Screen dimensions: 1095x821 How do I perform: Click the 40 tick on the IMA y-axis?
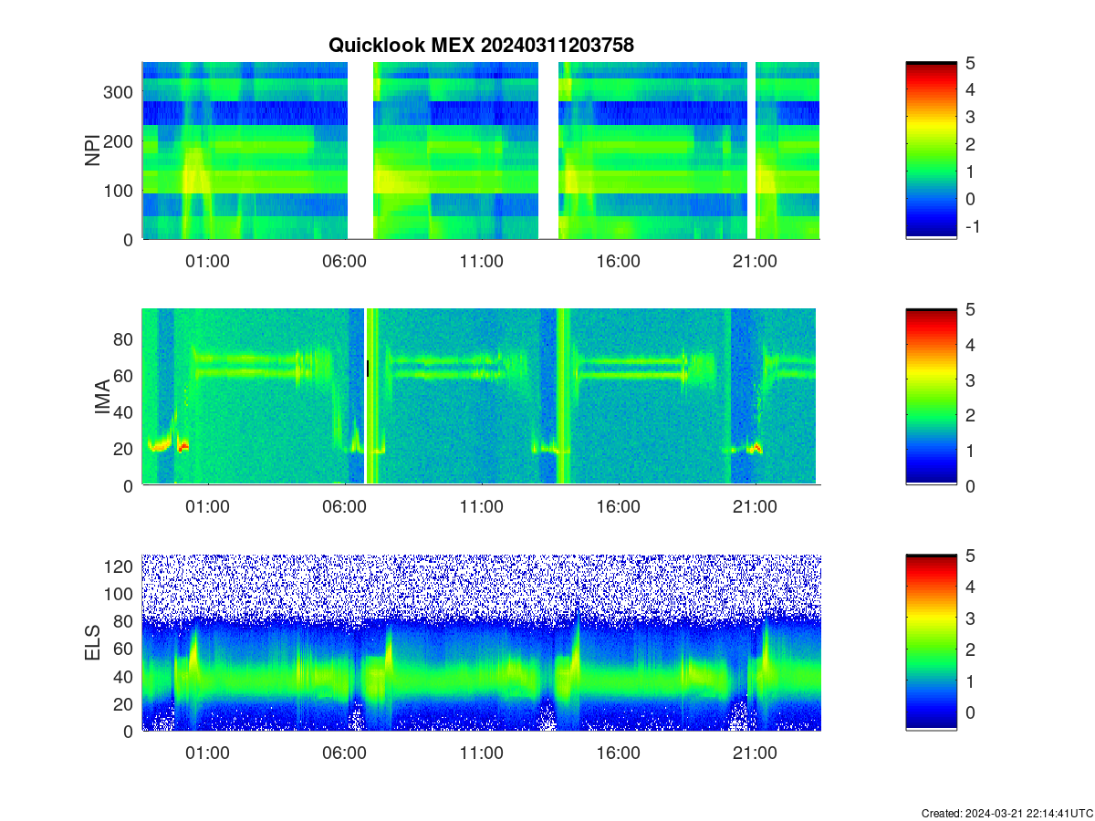pos(125,412)
